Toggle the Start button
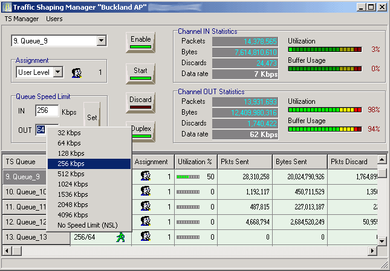The width and height of the screenshot is (390, 271). point(140,72)
